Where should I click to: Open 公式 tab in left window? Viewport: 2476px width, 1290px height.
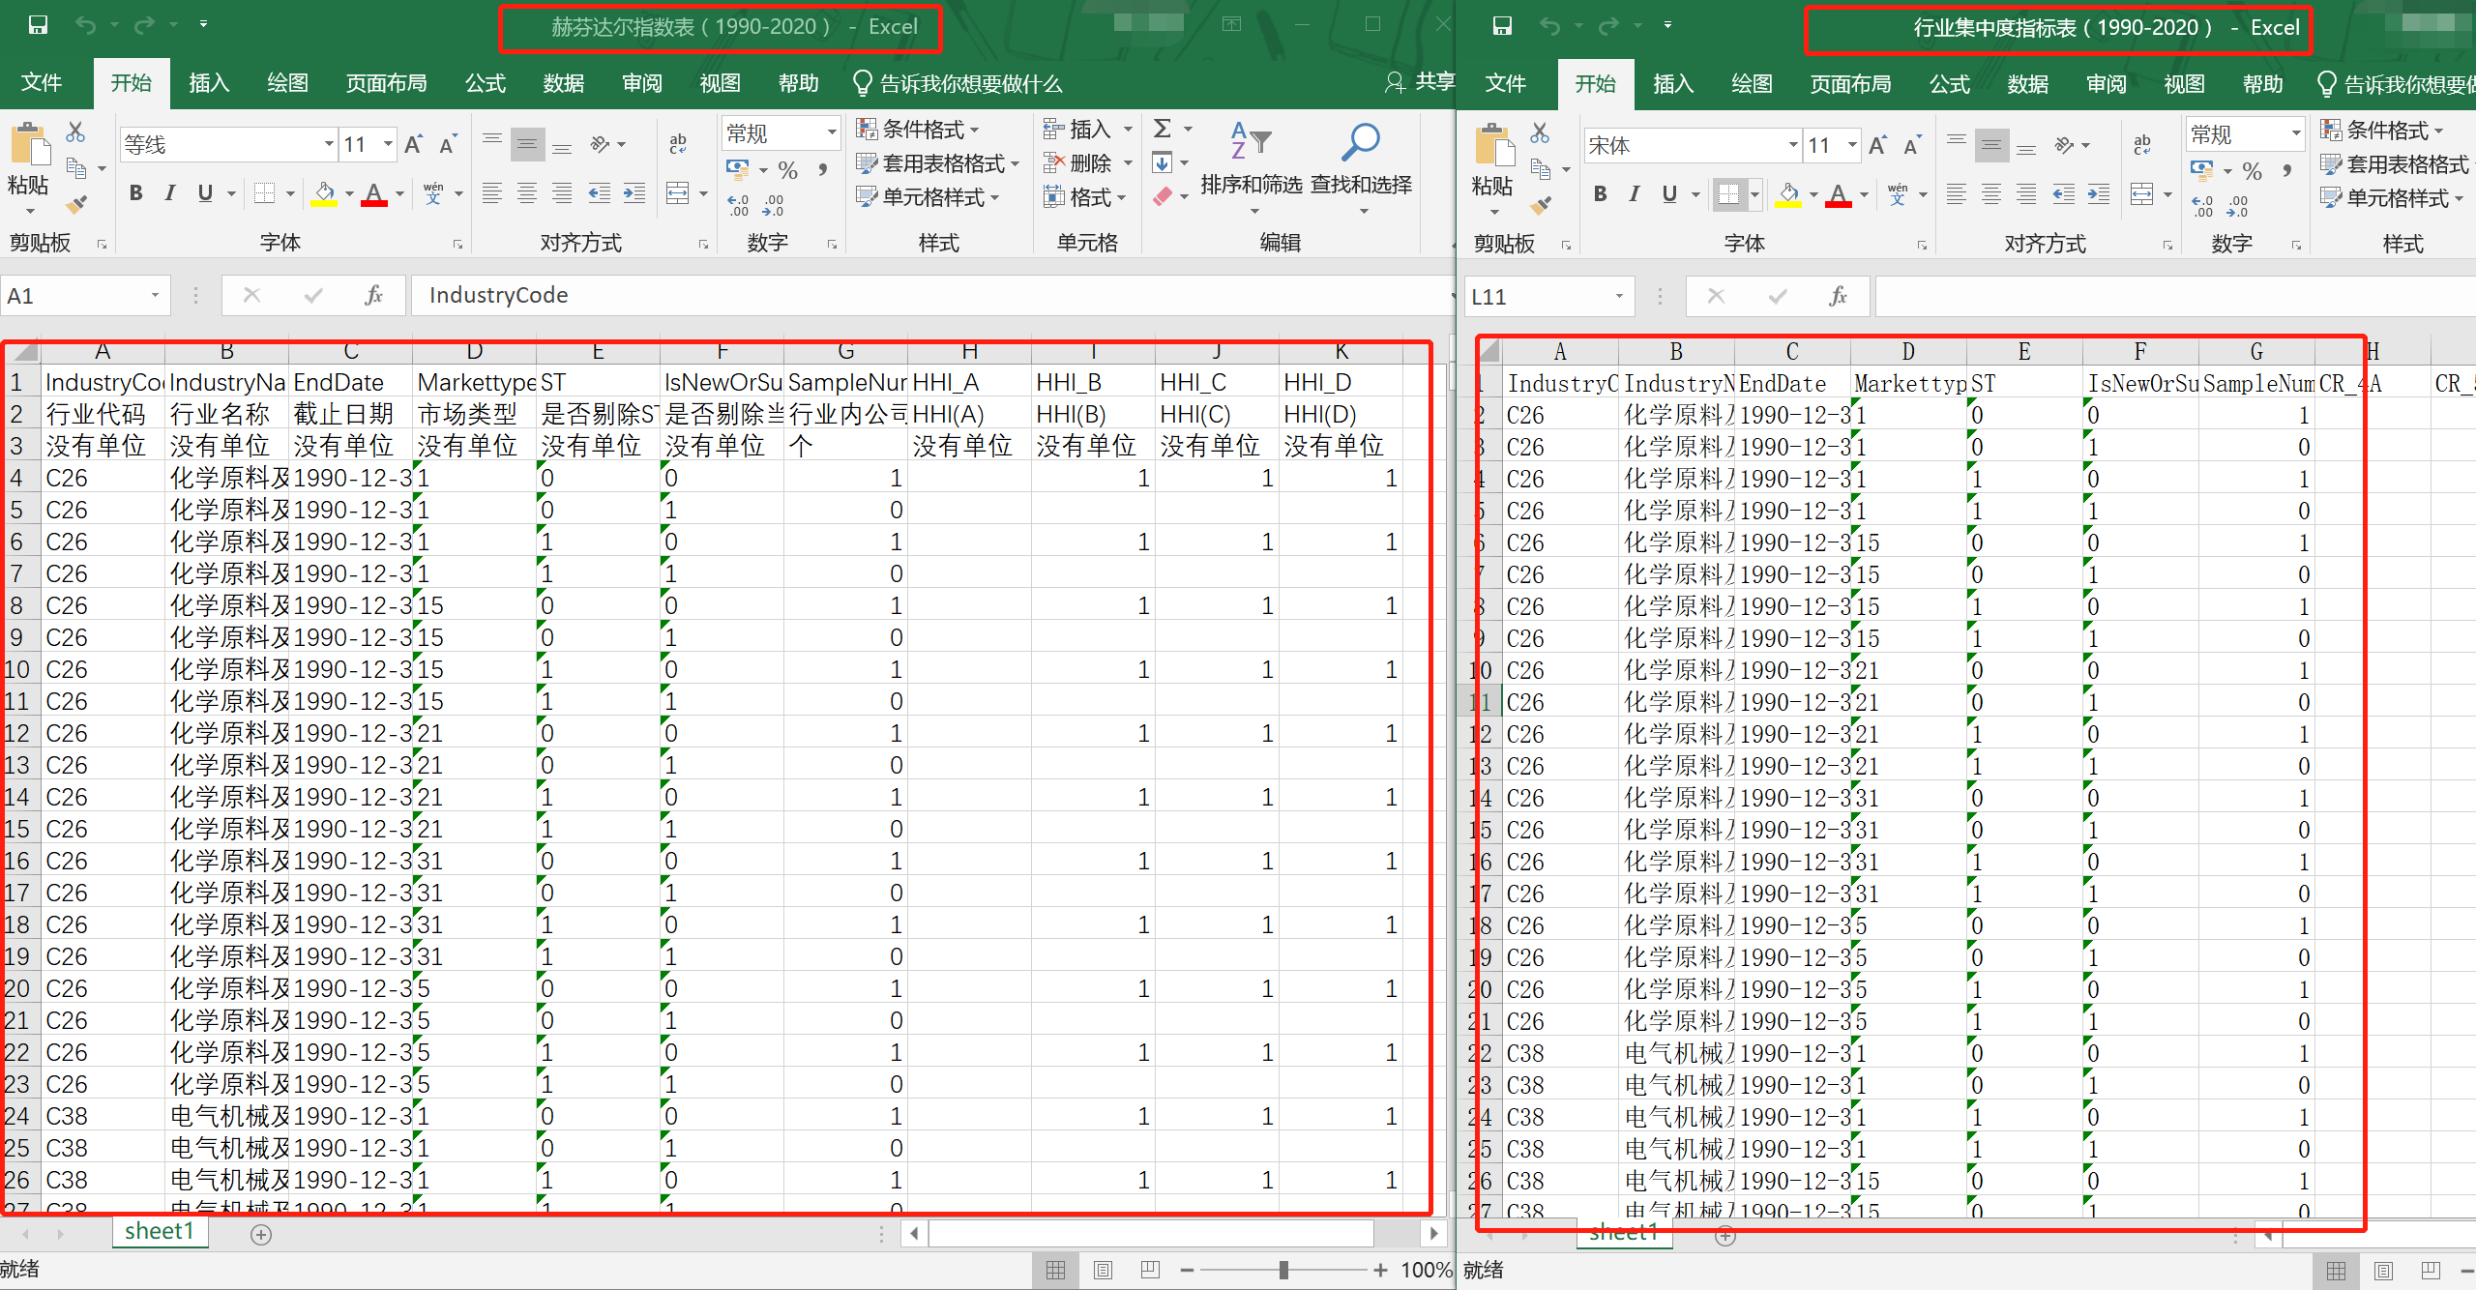point(486,83)
